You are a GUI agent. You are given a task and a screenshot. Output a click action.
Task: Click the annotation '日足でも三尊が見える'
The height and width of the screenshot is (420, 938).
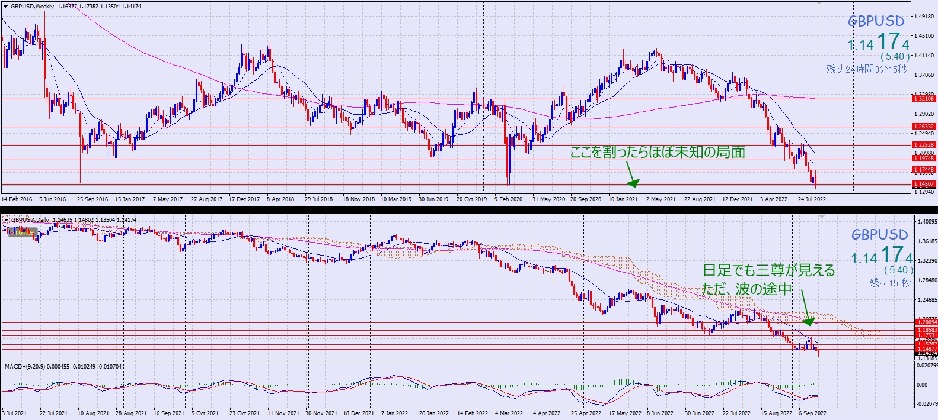(769, 270)
